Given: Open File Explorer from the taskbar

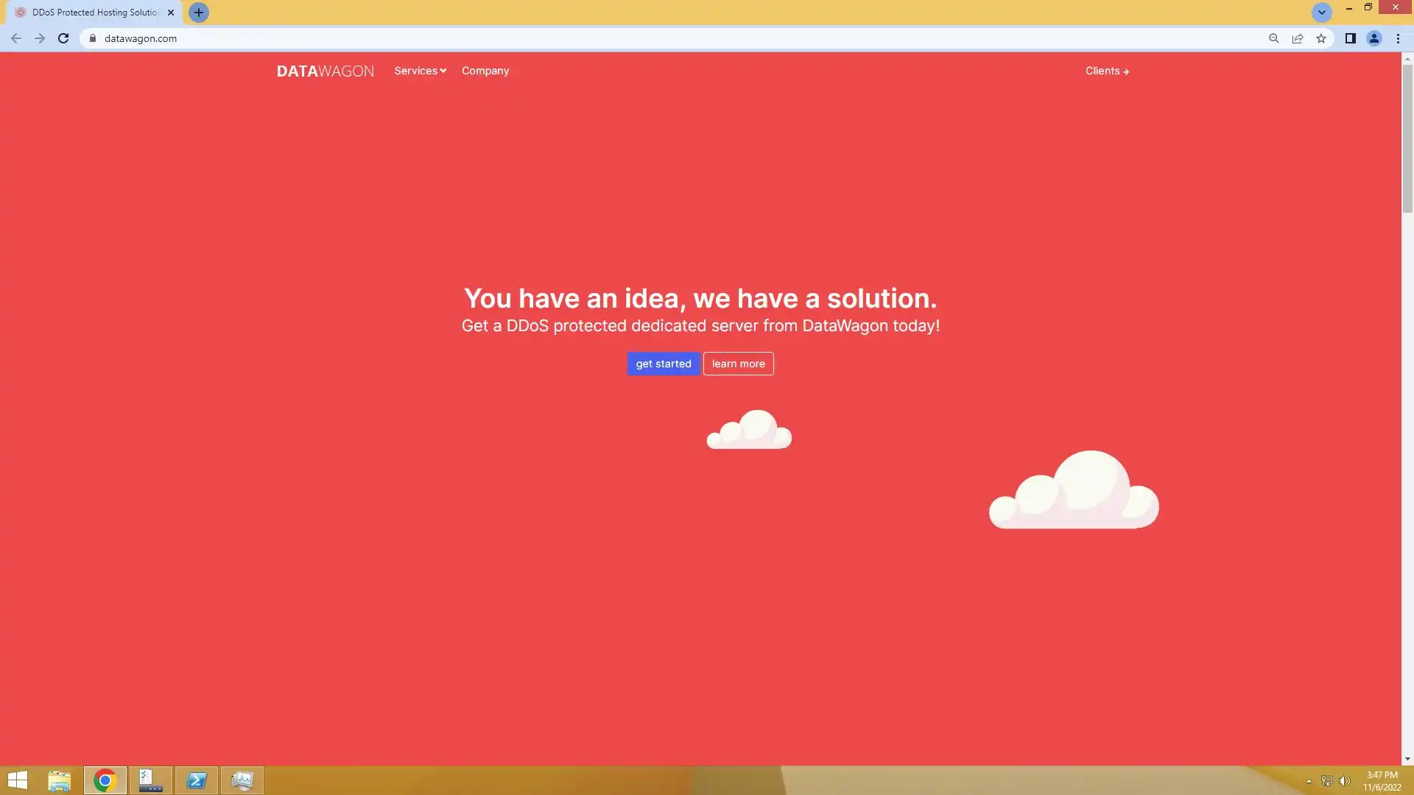Looking at the screenshot, I should [x=59, y=780].
